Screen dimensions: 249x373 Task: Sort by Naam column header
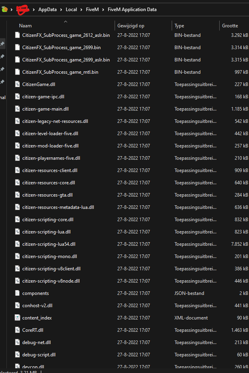[25, 26]
